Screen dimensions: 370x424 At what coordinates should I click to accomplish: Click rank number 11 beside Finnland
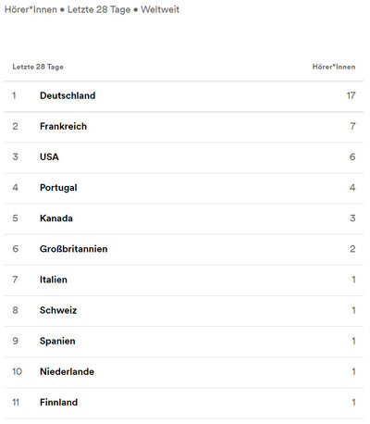pos(16,403)
